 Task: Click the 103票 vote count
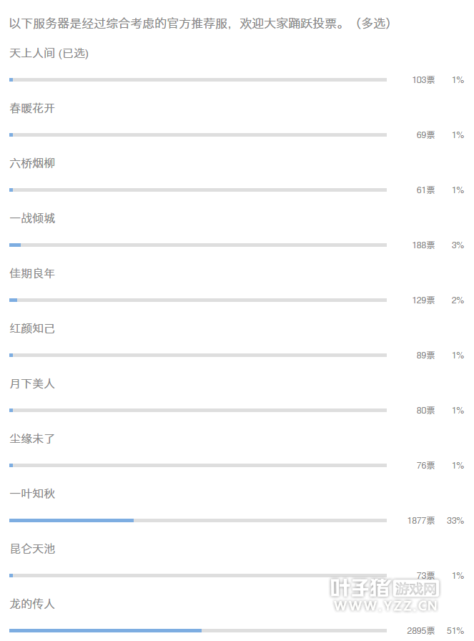tap(423, 80)
